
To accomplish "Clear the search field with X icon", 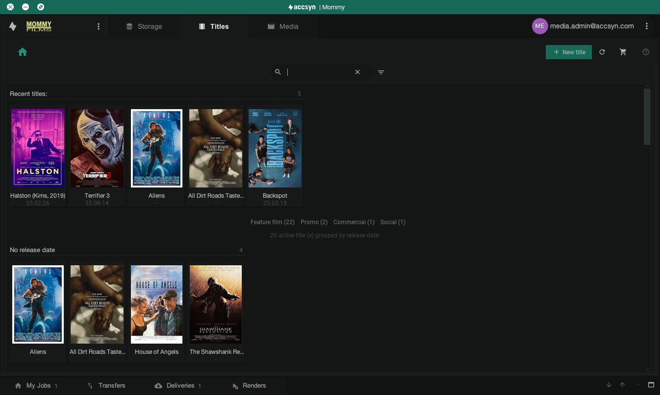I will 357,72.
